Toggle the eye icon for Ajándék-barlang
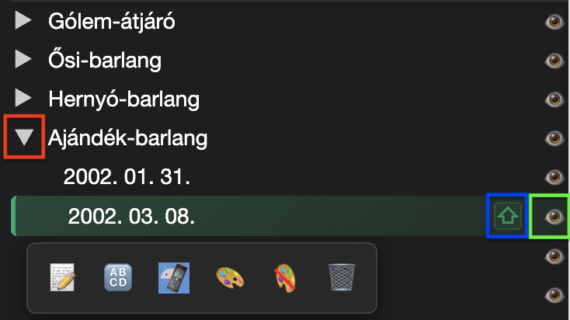 pos(554,138)
